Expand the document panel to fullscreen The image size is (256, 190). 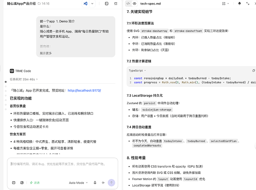coord(248,3)
